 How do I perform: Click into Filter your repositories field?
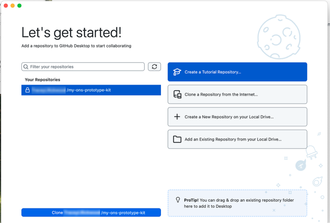tap(83, 67)
